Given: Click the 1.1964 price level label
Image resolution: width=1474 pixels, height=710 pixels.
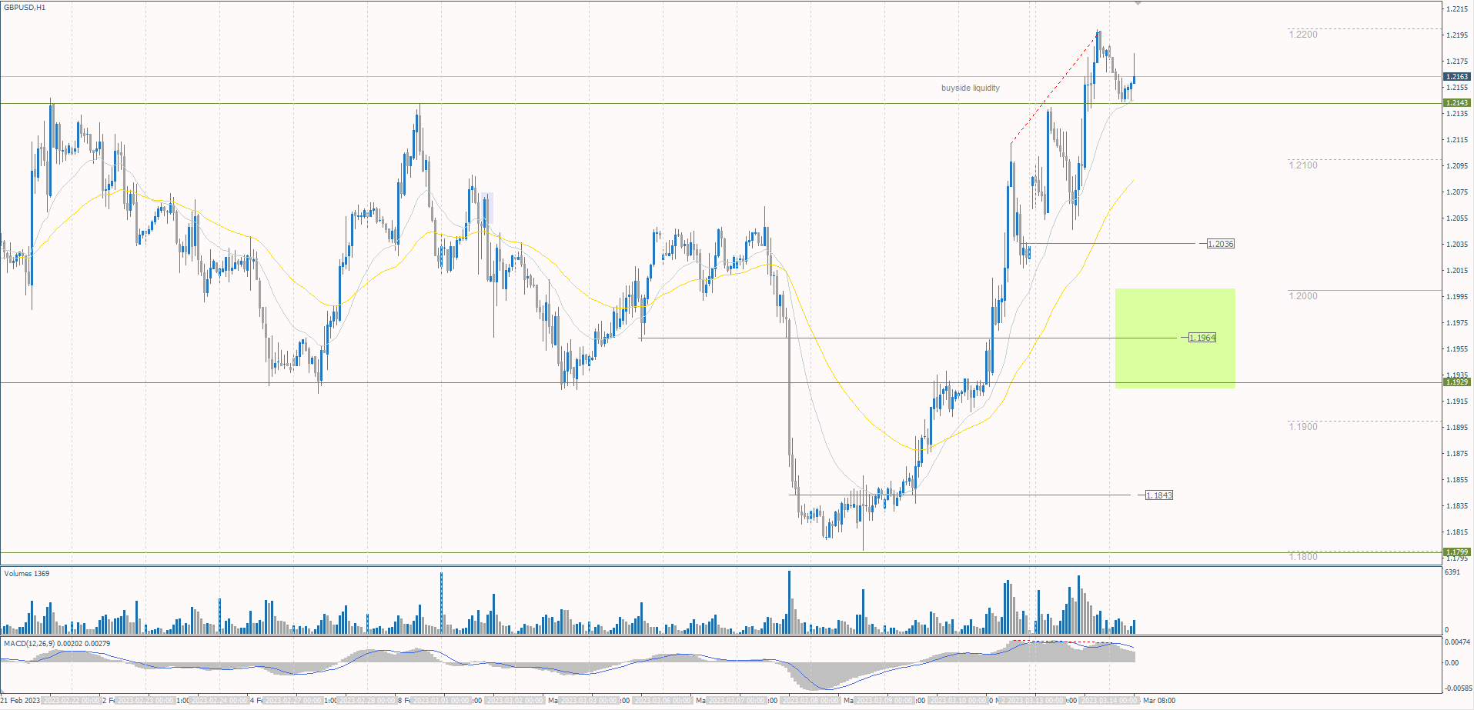Looking at the screenshot, I should (x=1202, y=338).
